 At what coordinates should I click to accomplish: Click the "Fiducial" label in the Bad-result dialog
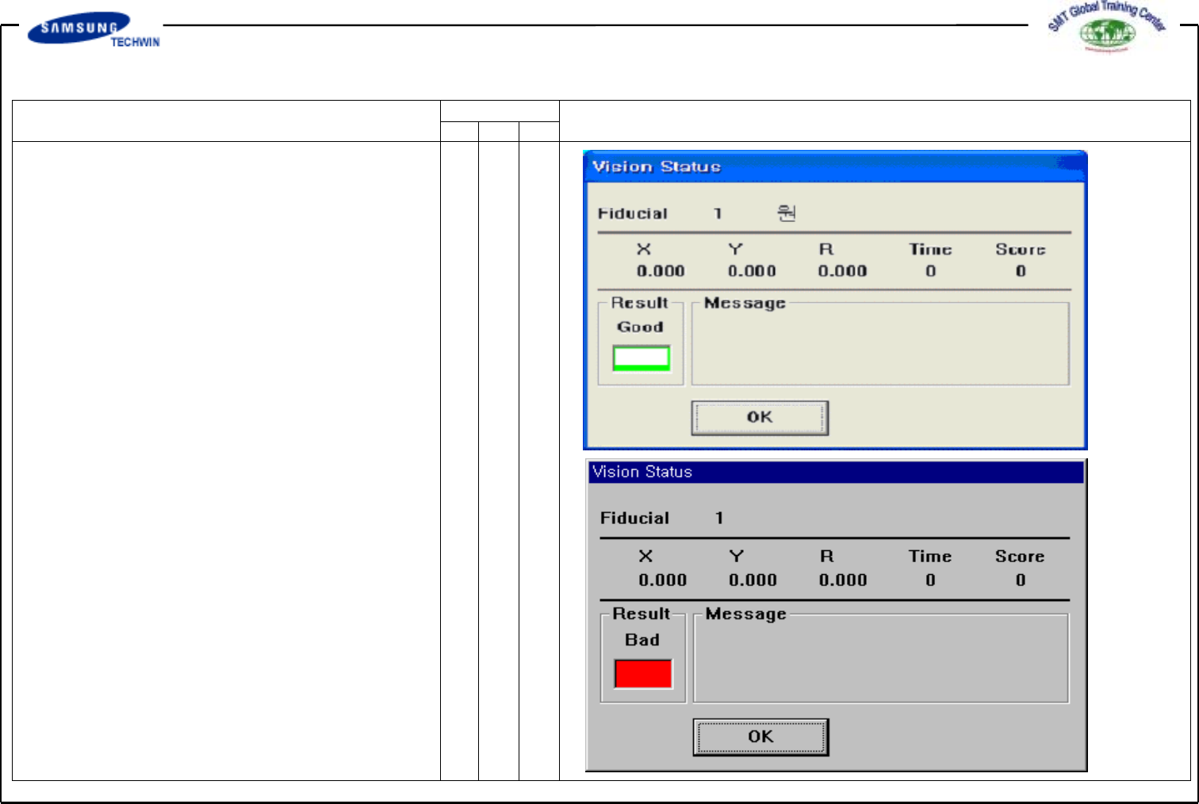pos(634,518)
